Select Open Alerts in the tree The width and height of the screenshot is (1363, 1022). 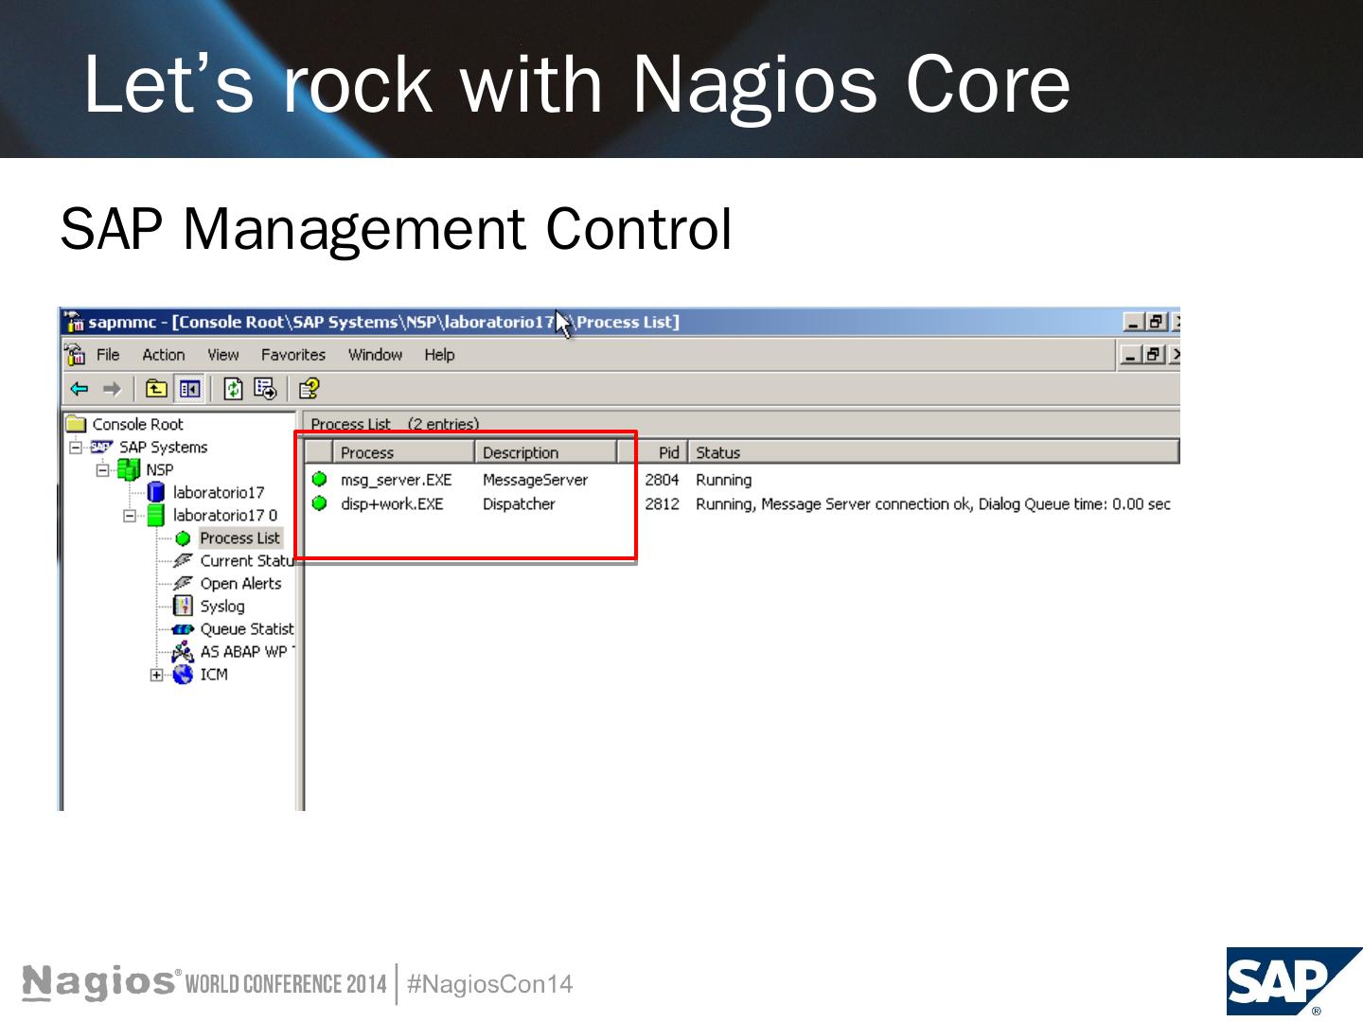pos(240,584)
